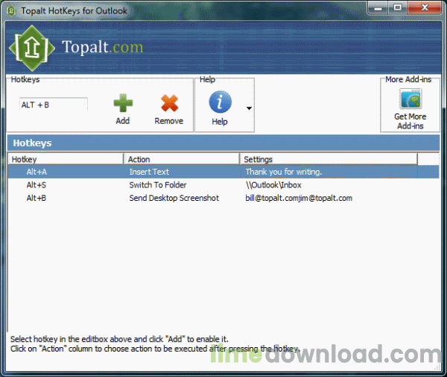
Task: Click the green plus Add icon
Action: tap(123, 103)
